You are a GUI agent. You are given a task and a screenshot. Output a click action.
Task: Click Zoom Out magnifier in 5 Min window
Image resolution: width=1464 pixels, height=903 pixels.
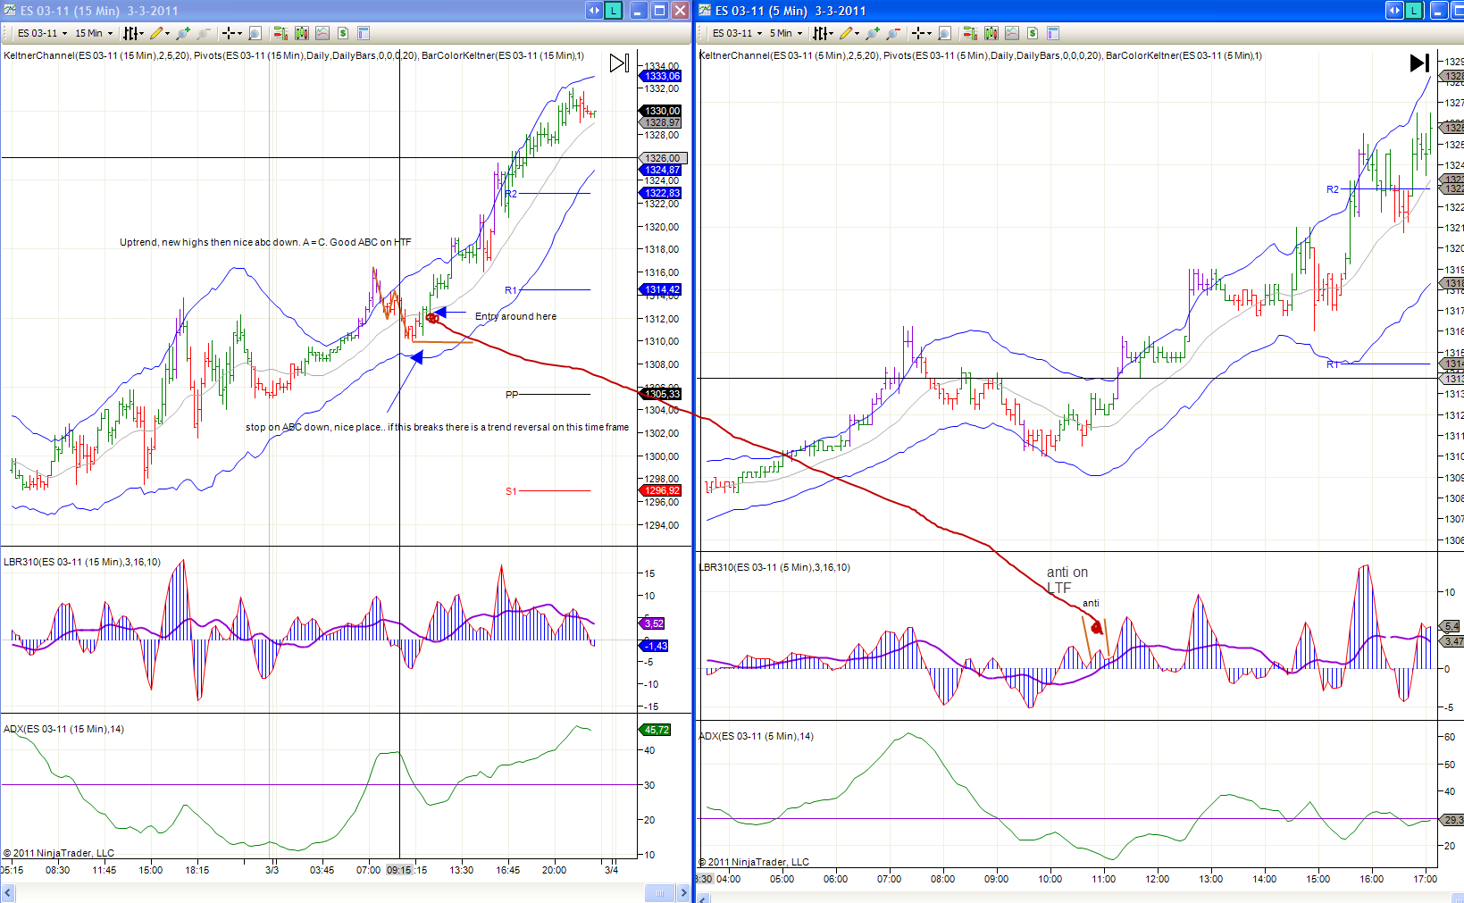pos(892,33)
